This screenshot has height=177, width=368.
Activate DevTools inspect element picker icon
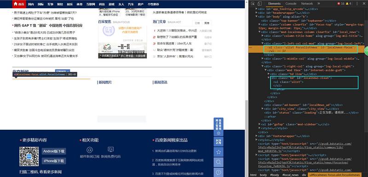253,4
